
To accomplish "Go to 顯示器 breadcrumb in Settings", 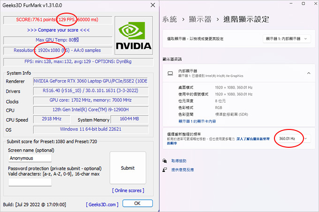I will pos(200,19).
